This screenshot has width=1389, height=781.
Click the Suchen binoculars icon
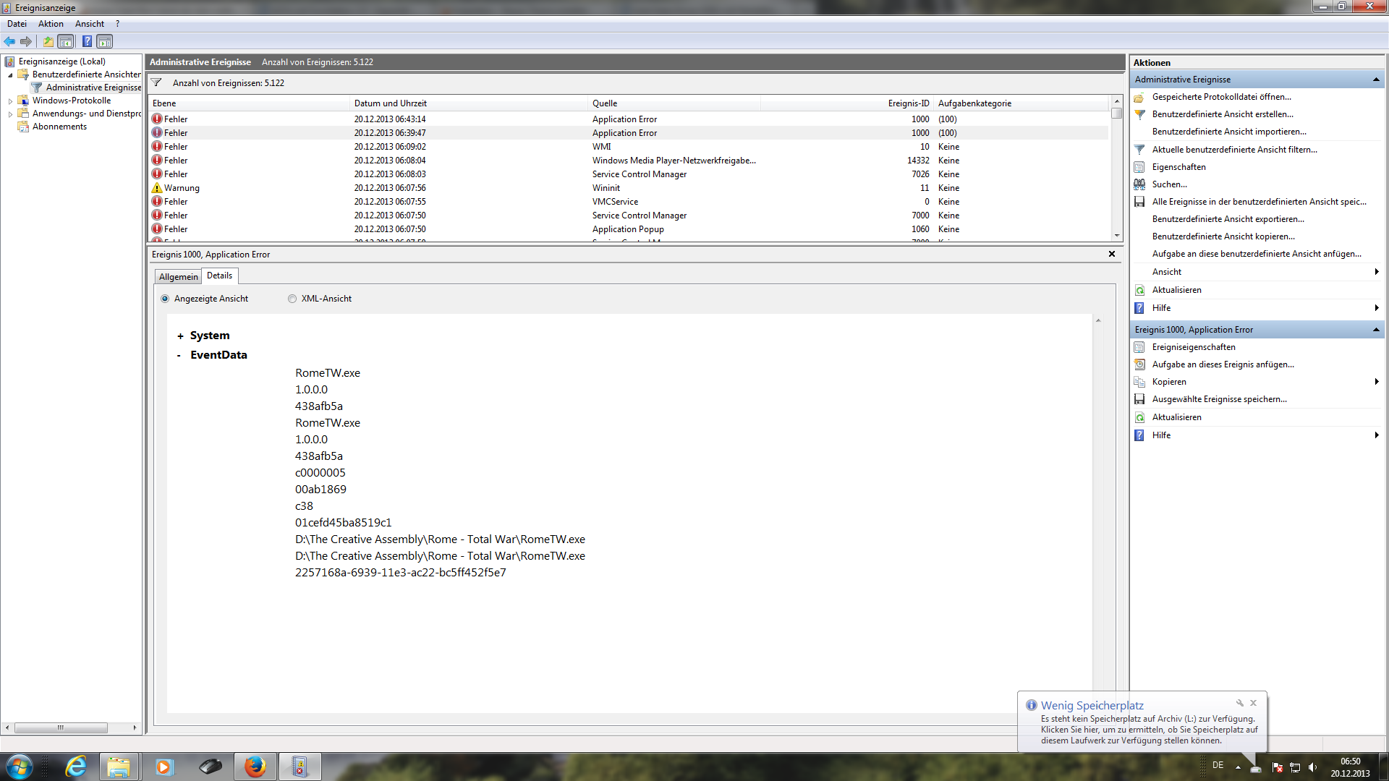(x=1139, y=184)
